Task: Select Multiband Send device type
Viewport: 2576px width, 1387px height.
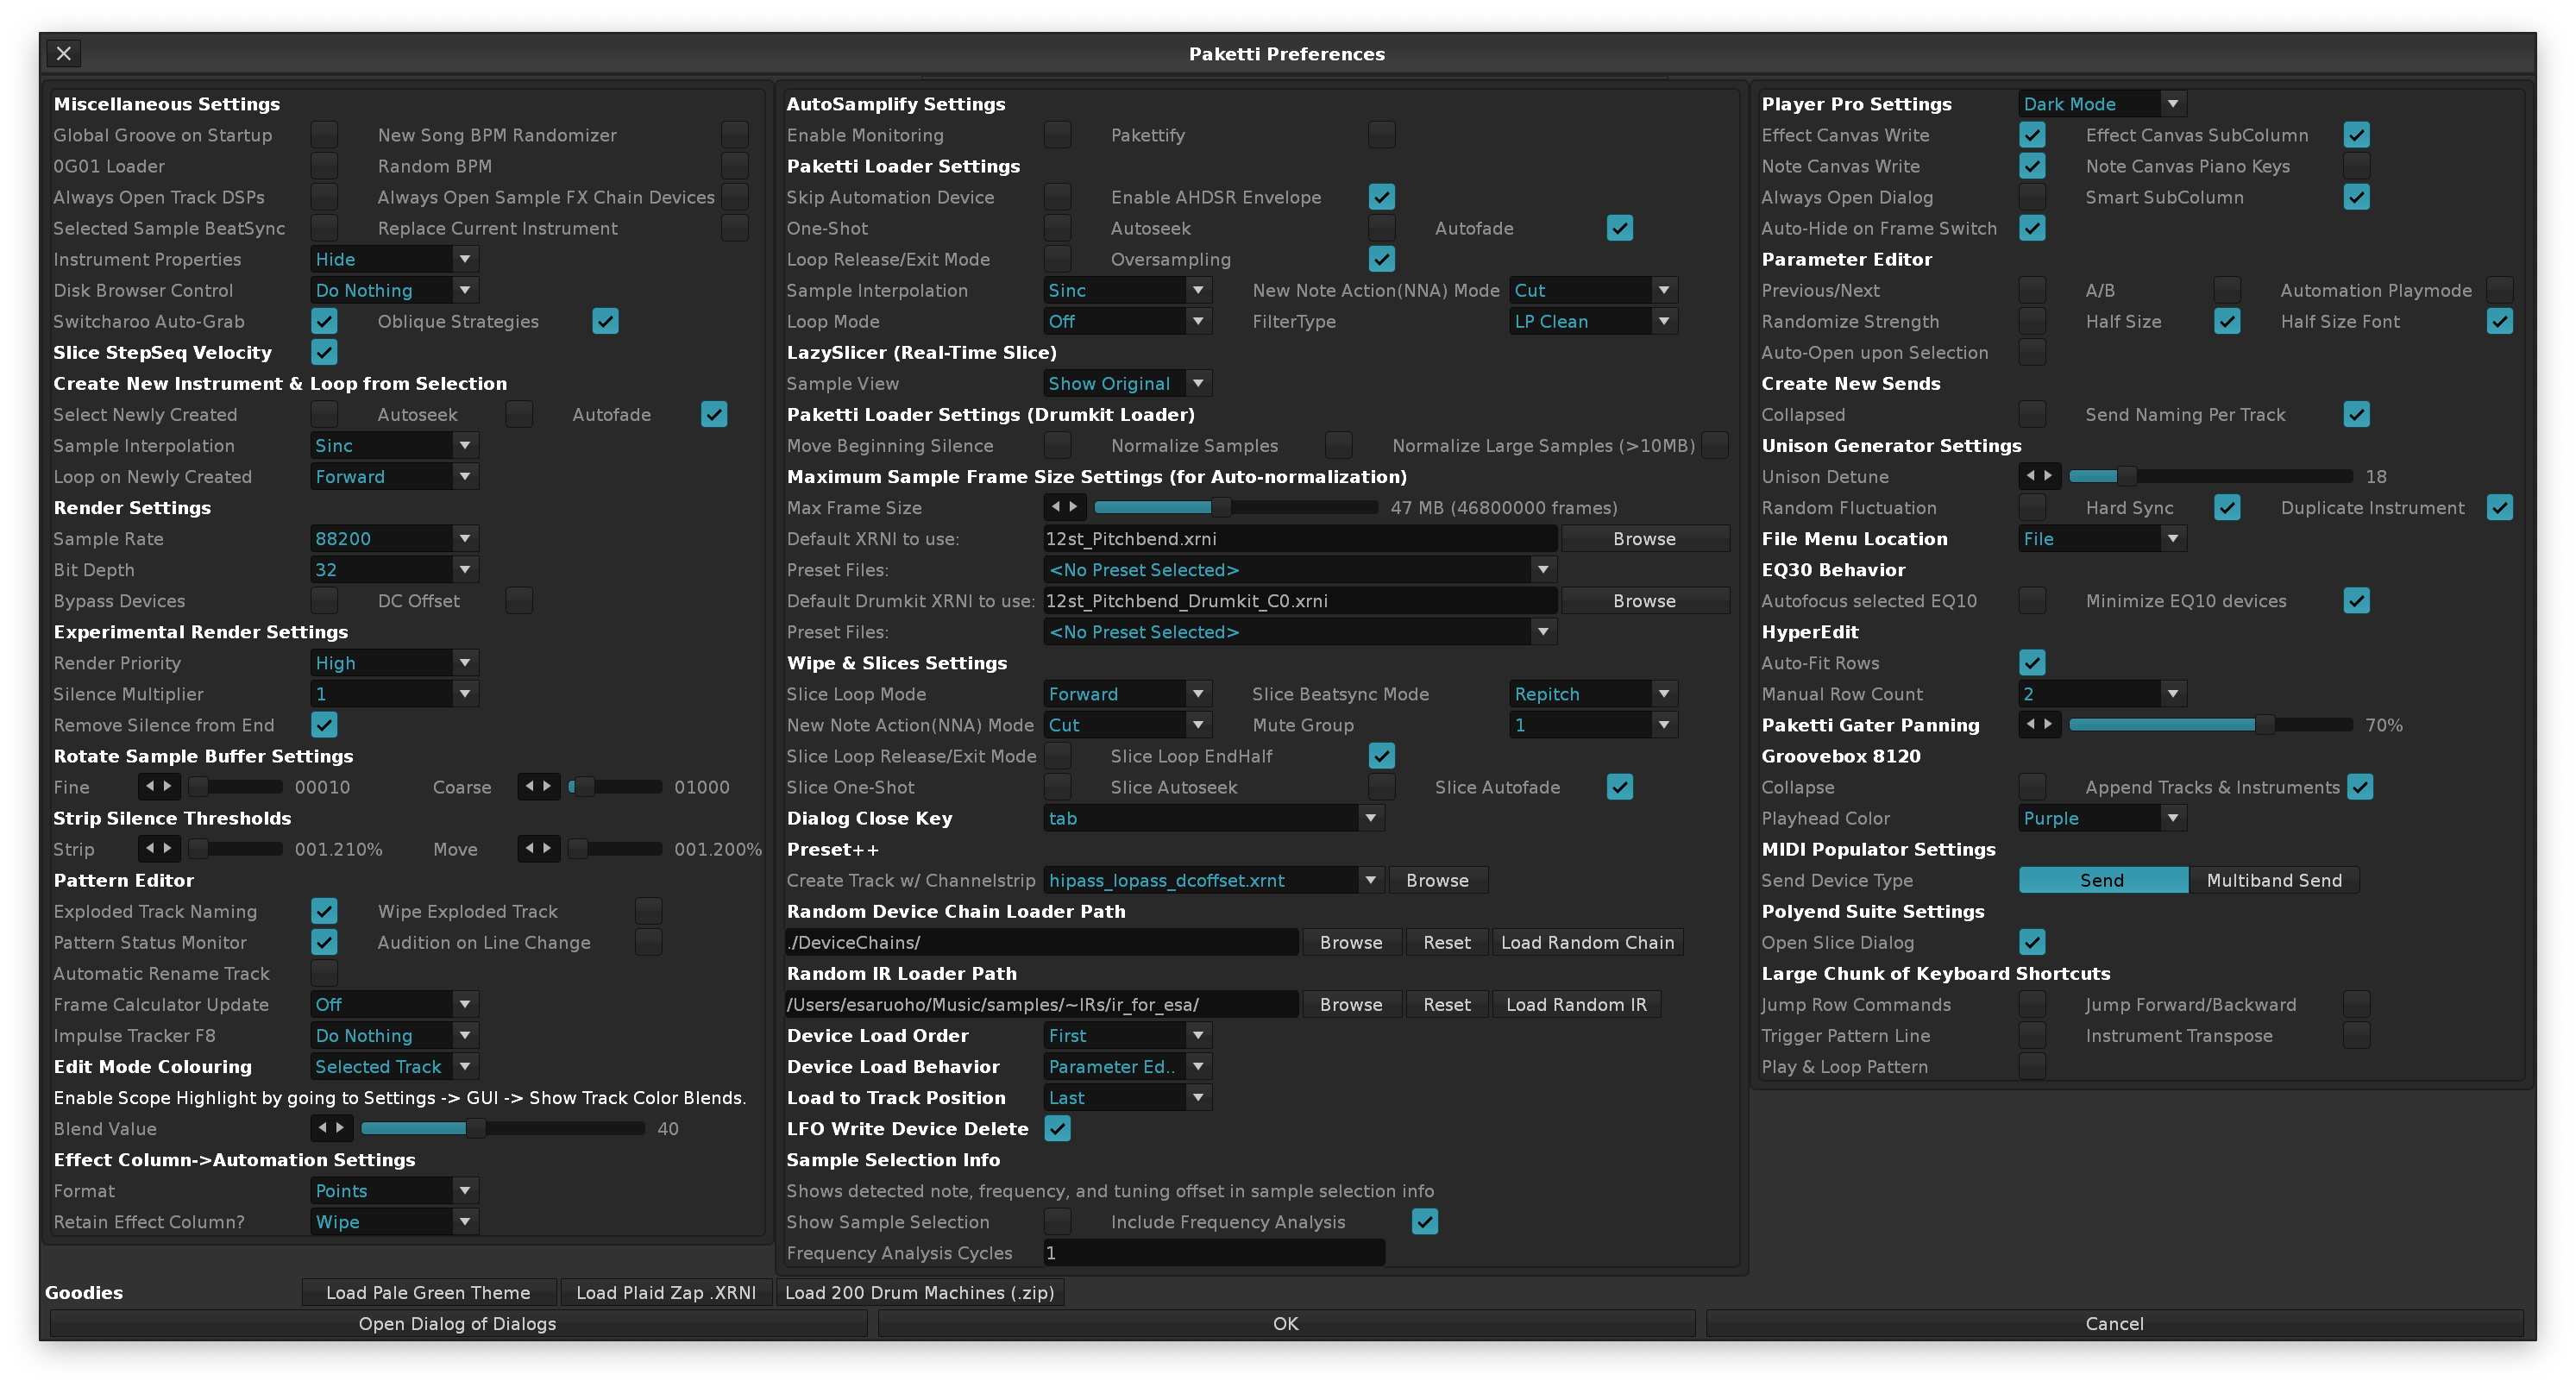Action: point(2273,880)
